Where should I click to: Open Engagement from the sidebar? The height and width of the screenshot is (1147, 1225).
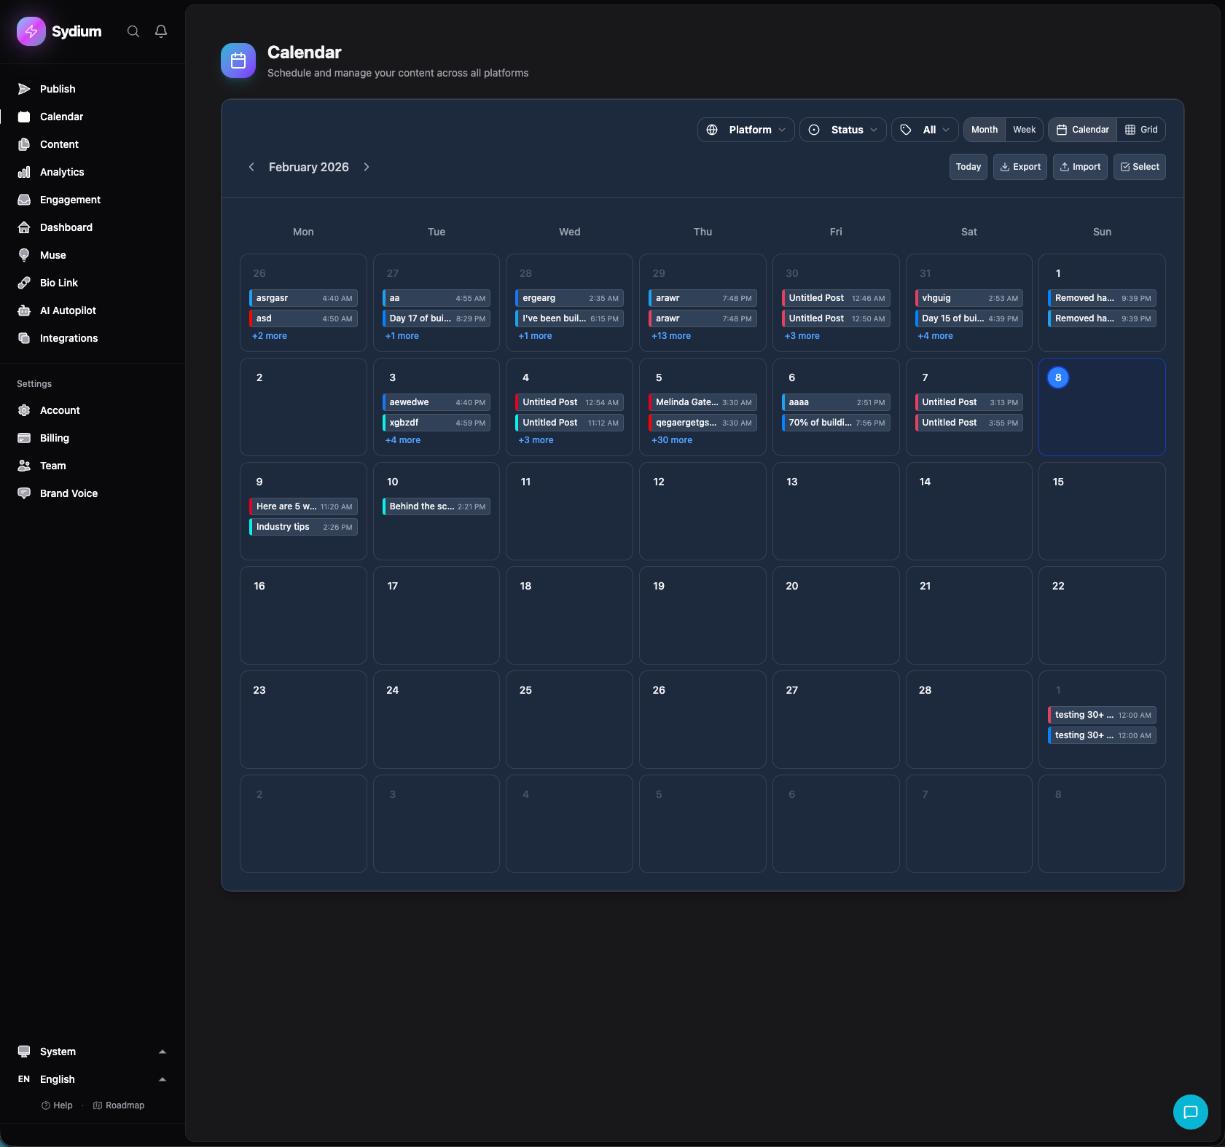pos(69,200)
